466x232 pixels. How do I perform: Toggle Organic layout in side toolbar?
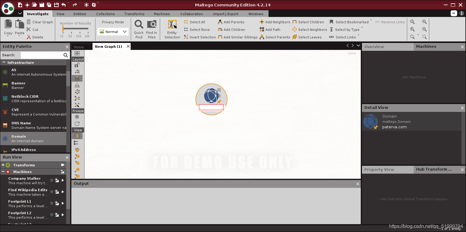(77, 98)
